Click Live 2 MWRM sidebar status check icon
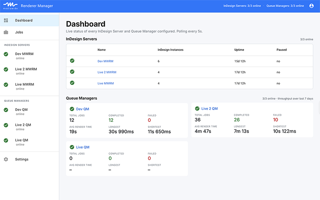 click(6, 69)
